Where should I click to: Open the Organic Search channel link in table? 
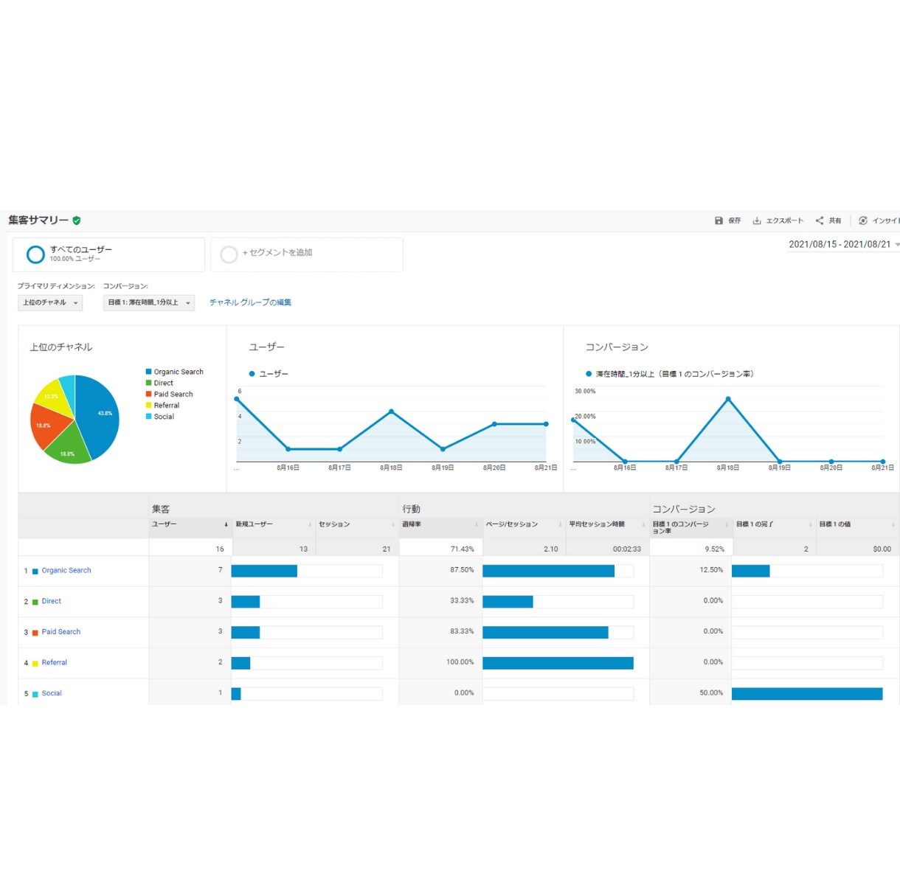pyautogui.click(x=66, y=571)
